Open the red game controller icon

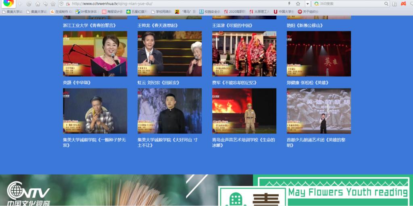[x=403, y=4]
